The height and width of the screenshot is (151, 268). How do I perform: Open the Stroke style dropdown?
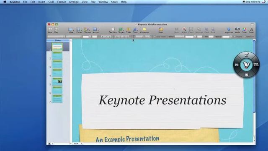tap(179, 36)
